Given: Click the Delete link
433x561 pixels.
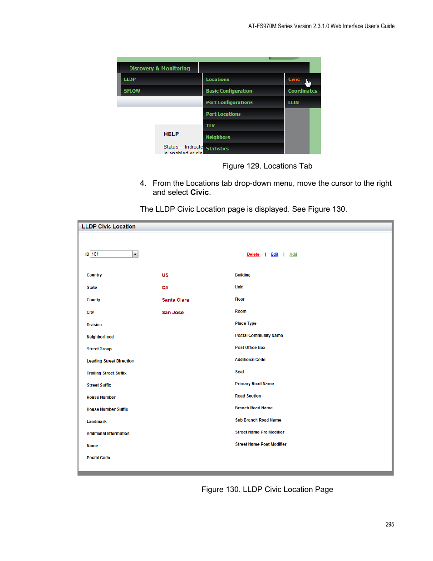Looking at the screenshot, I should pyautogui.click(x=253, y=254).
